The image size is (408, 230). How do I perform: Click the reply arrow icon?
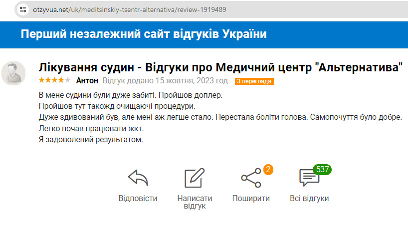point(138,178)
